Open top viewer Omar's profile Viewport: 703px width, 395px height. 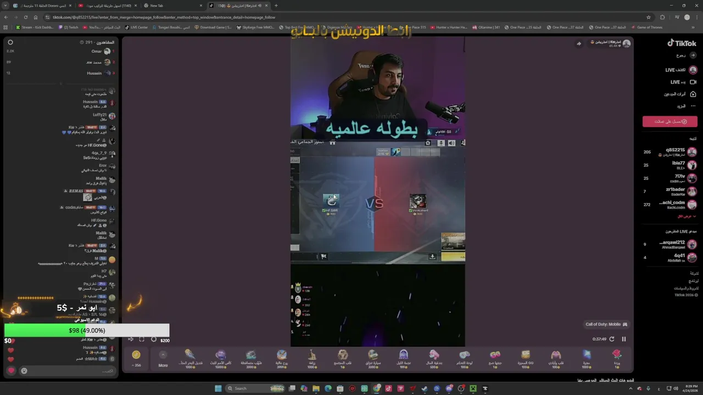point(102,51)
